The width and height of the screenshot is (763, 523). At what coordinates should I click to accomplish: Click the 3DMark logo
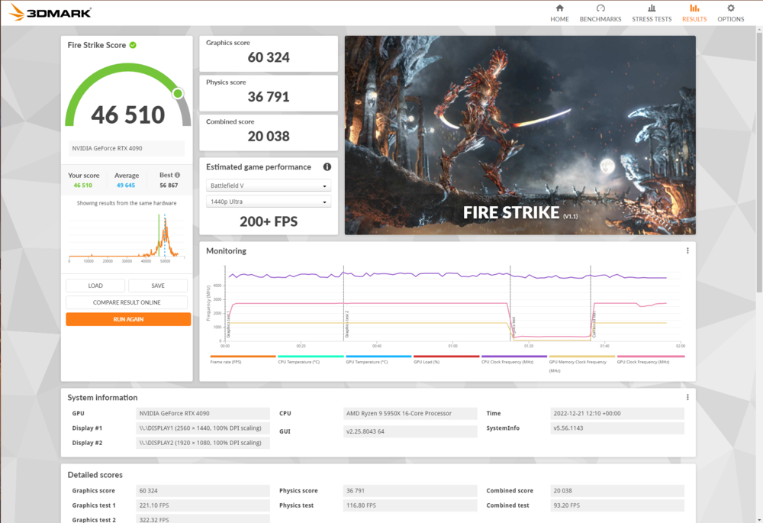coord(50,13)
